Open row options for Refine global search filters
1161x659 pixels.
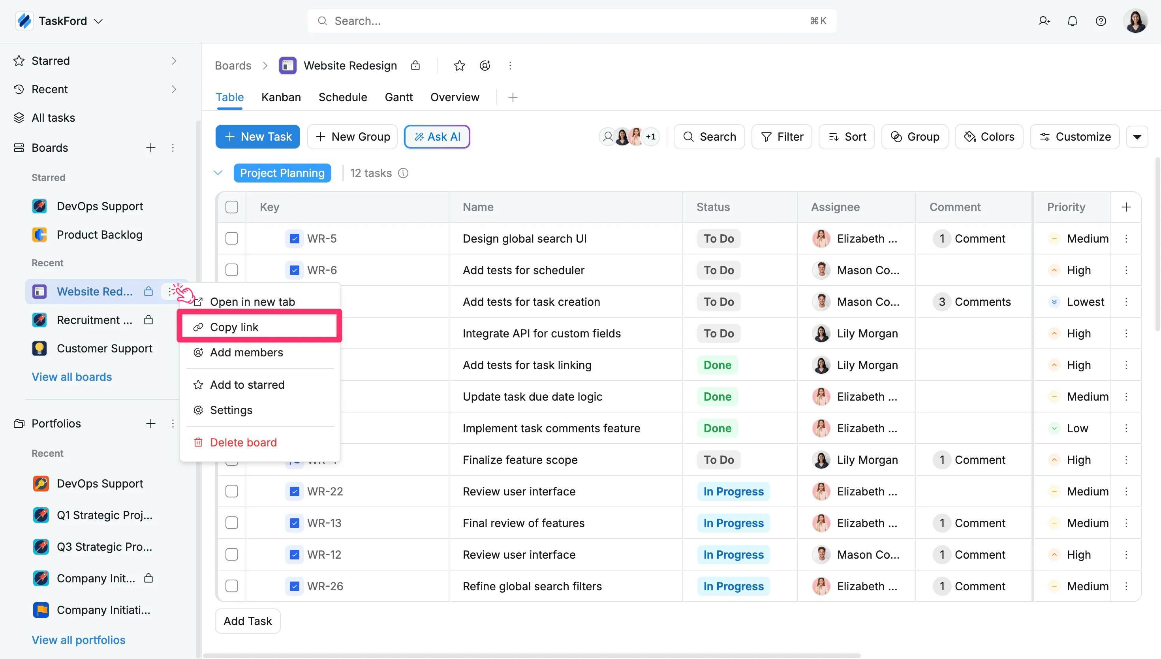click(1126, 586)
